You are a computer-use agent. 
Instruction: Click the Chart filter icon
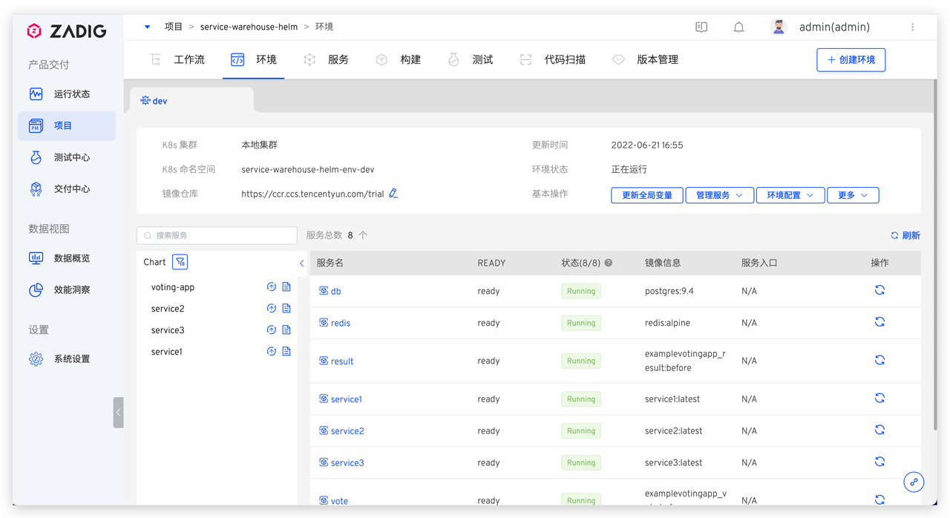tap(180, 262)
